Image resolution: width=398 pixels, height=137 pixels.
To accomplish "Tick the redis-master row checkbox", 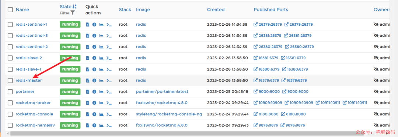I will tap(10, 80).
